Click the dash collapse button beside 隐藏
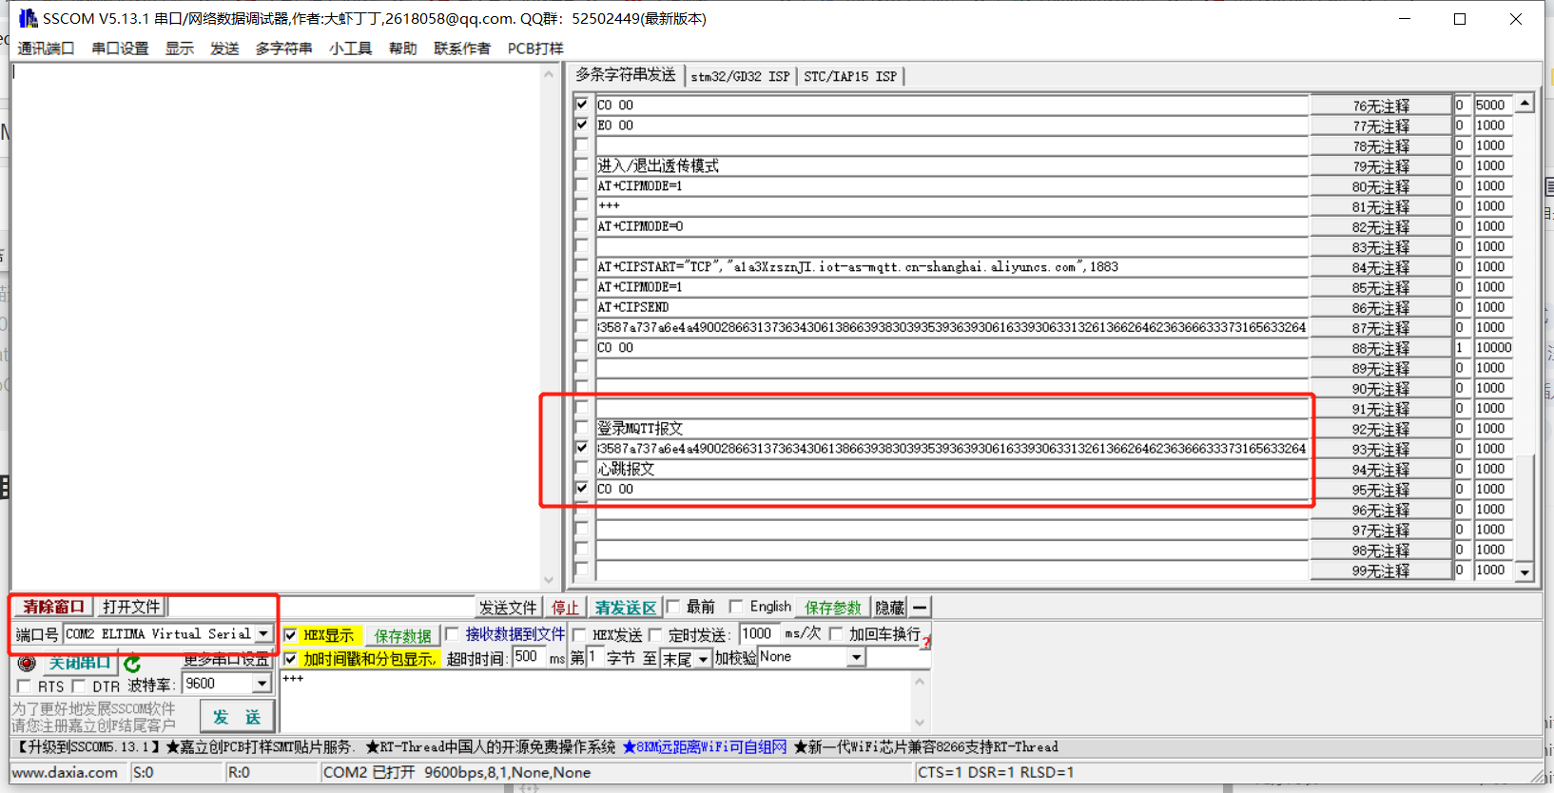The width and height of the screenshot is (1554, 793). pos(920,608)
